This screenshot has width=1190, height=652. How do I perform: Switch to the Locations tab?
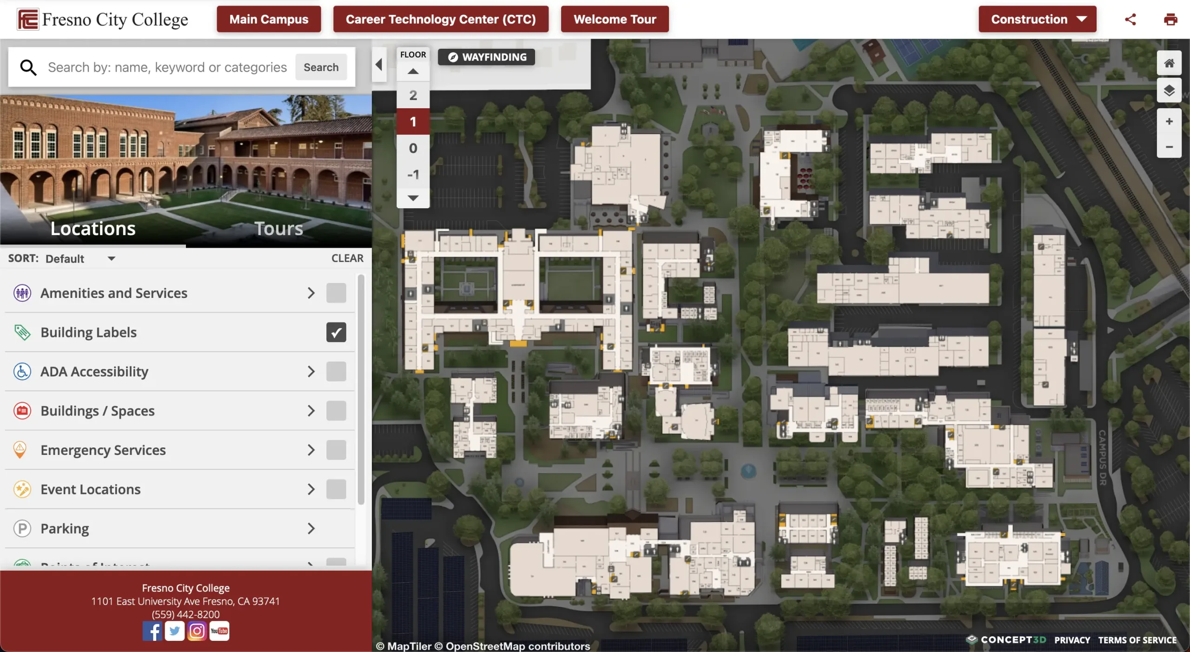(x=93, y=228)
